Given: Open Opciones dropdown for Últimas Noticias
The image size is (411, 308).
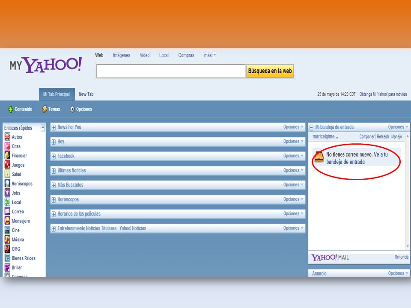Looking at the screenshot, I should click(293, 170).
